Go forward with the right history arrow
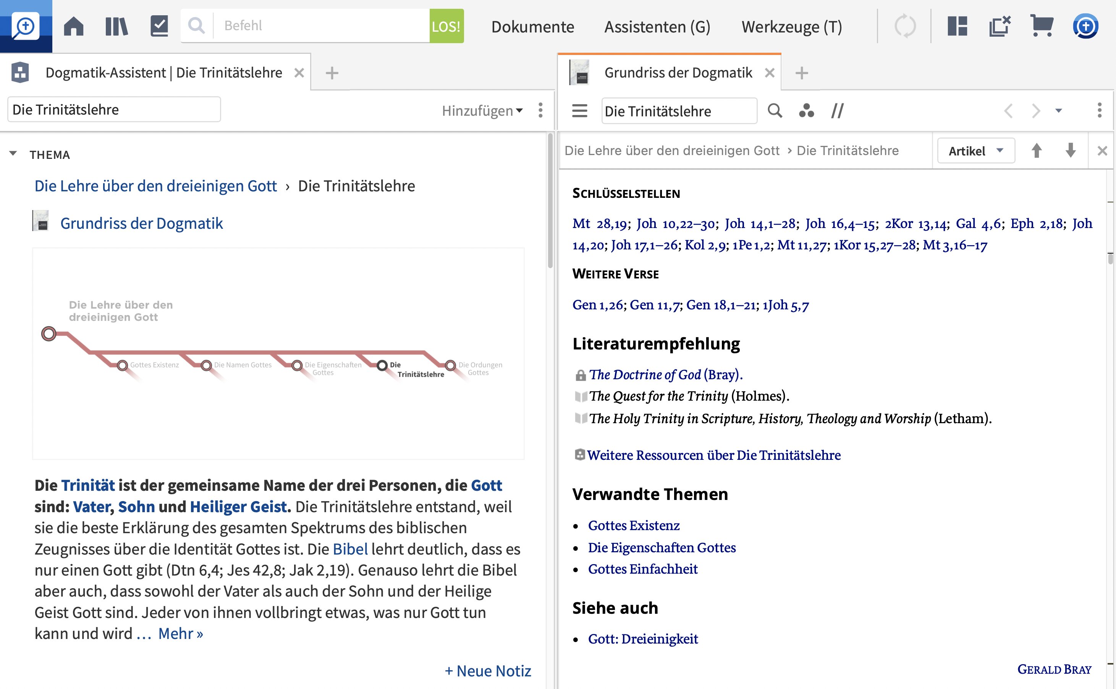 tap(1036, 111)
